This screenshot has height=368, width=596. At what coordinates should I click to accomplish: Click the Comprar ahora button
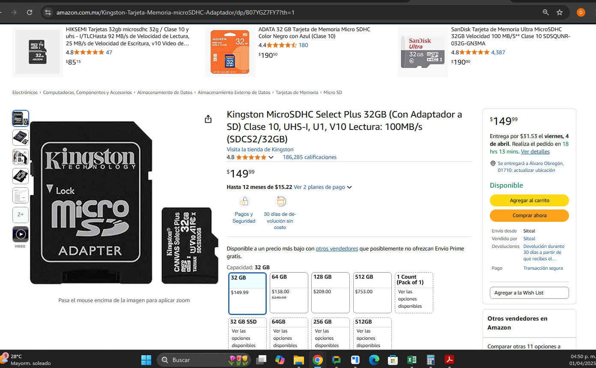(529, 215)
